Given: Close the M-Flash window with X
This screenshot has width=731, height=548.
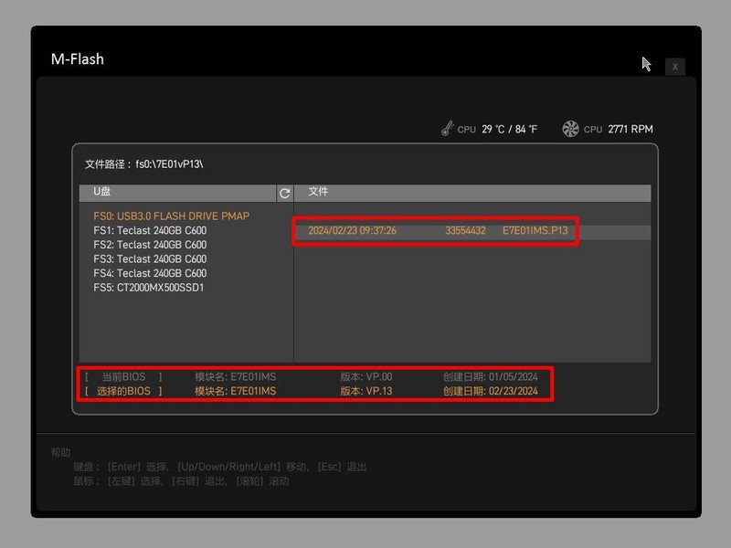Looking at the screenshot, I should [674, 67].
